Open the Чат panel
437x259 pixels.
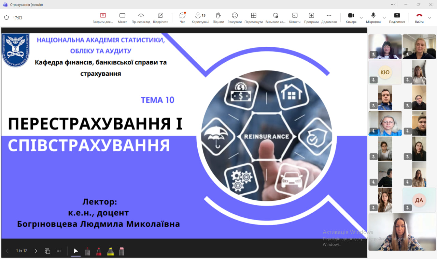[x=182, y=18]
